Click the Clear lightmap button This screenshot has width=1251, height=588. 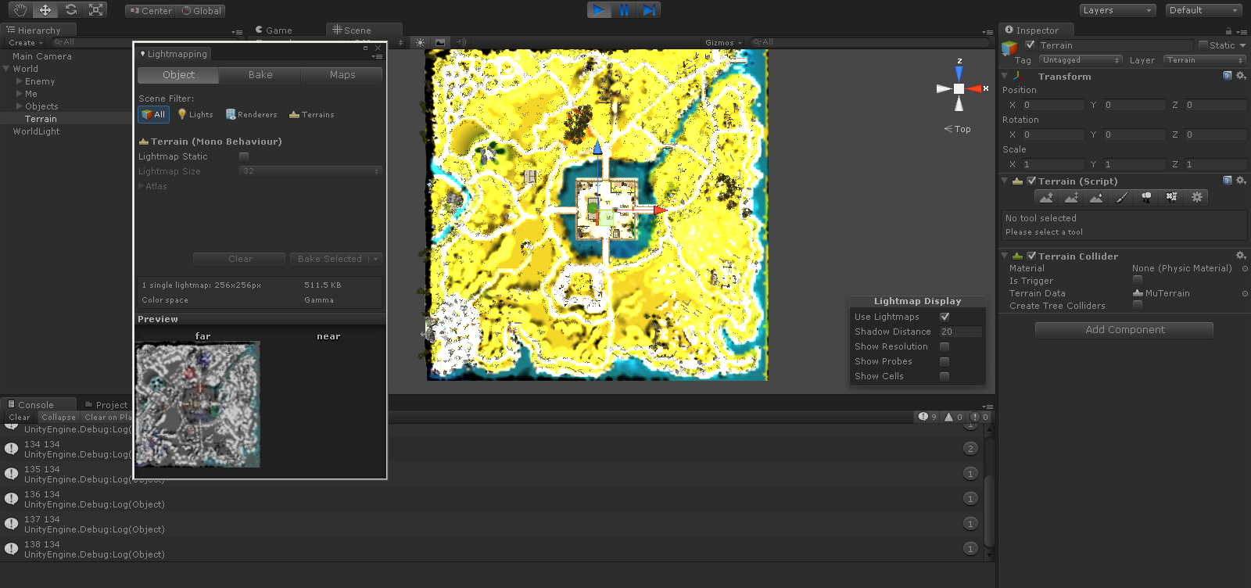click(240, 259)
